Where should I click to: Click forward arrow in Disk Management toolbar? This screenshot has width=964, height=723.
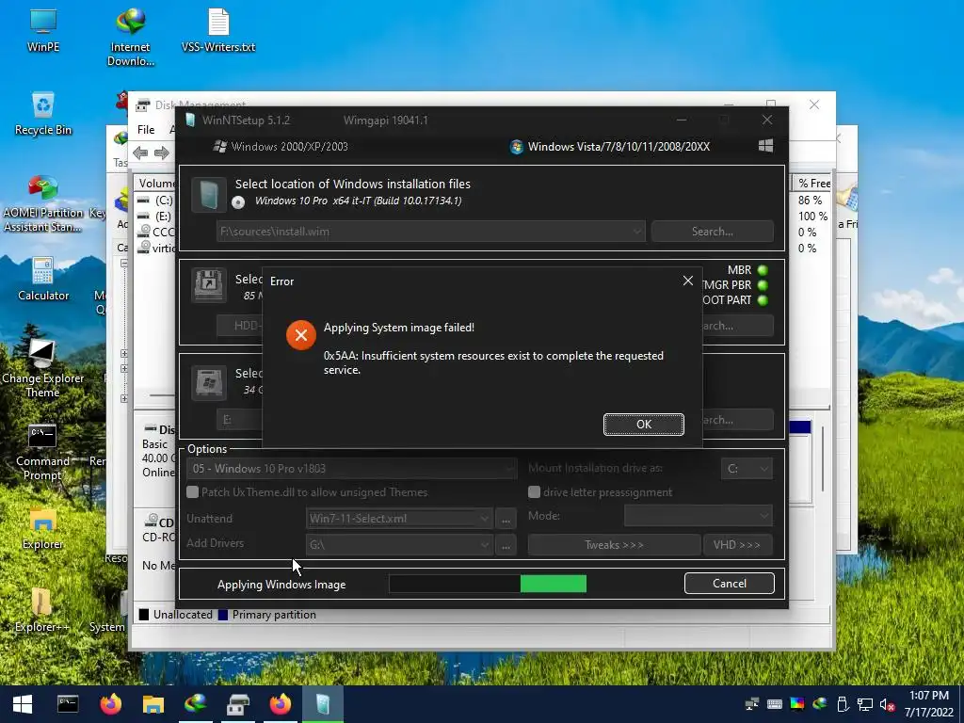click(x=162, y=153)
